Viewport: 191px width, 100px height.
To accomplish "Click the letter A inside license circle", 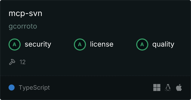I will (80, 44).
